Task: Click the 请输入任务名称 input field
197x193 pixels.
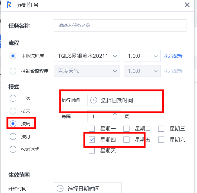Action: click(x=120, y=26)
